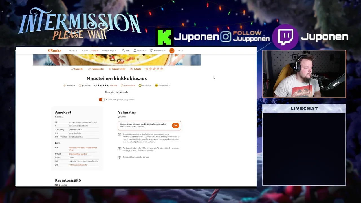Open the Kirjaudu dropdown arrow
This screenshot has height=203, width=361.
(x=146, y=51)
